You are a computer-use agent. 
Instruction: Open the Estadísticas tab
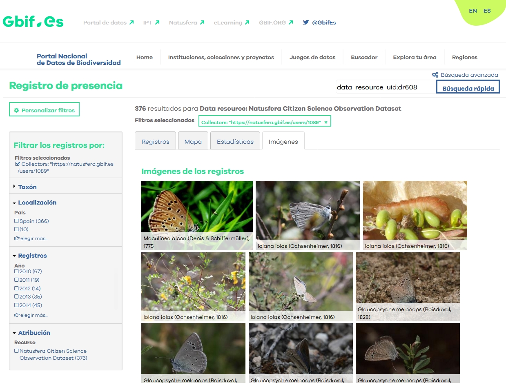click(x=235, y=141)
